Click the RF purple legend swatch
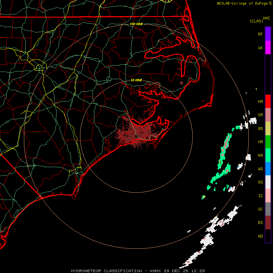 [x=268, y=34]
